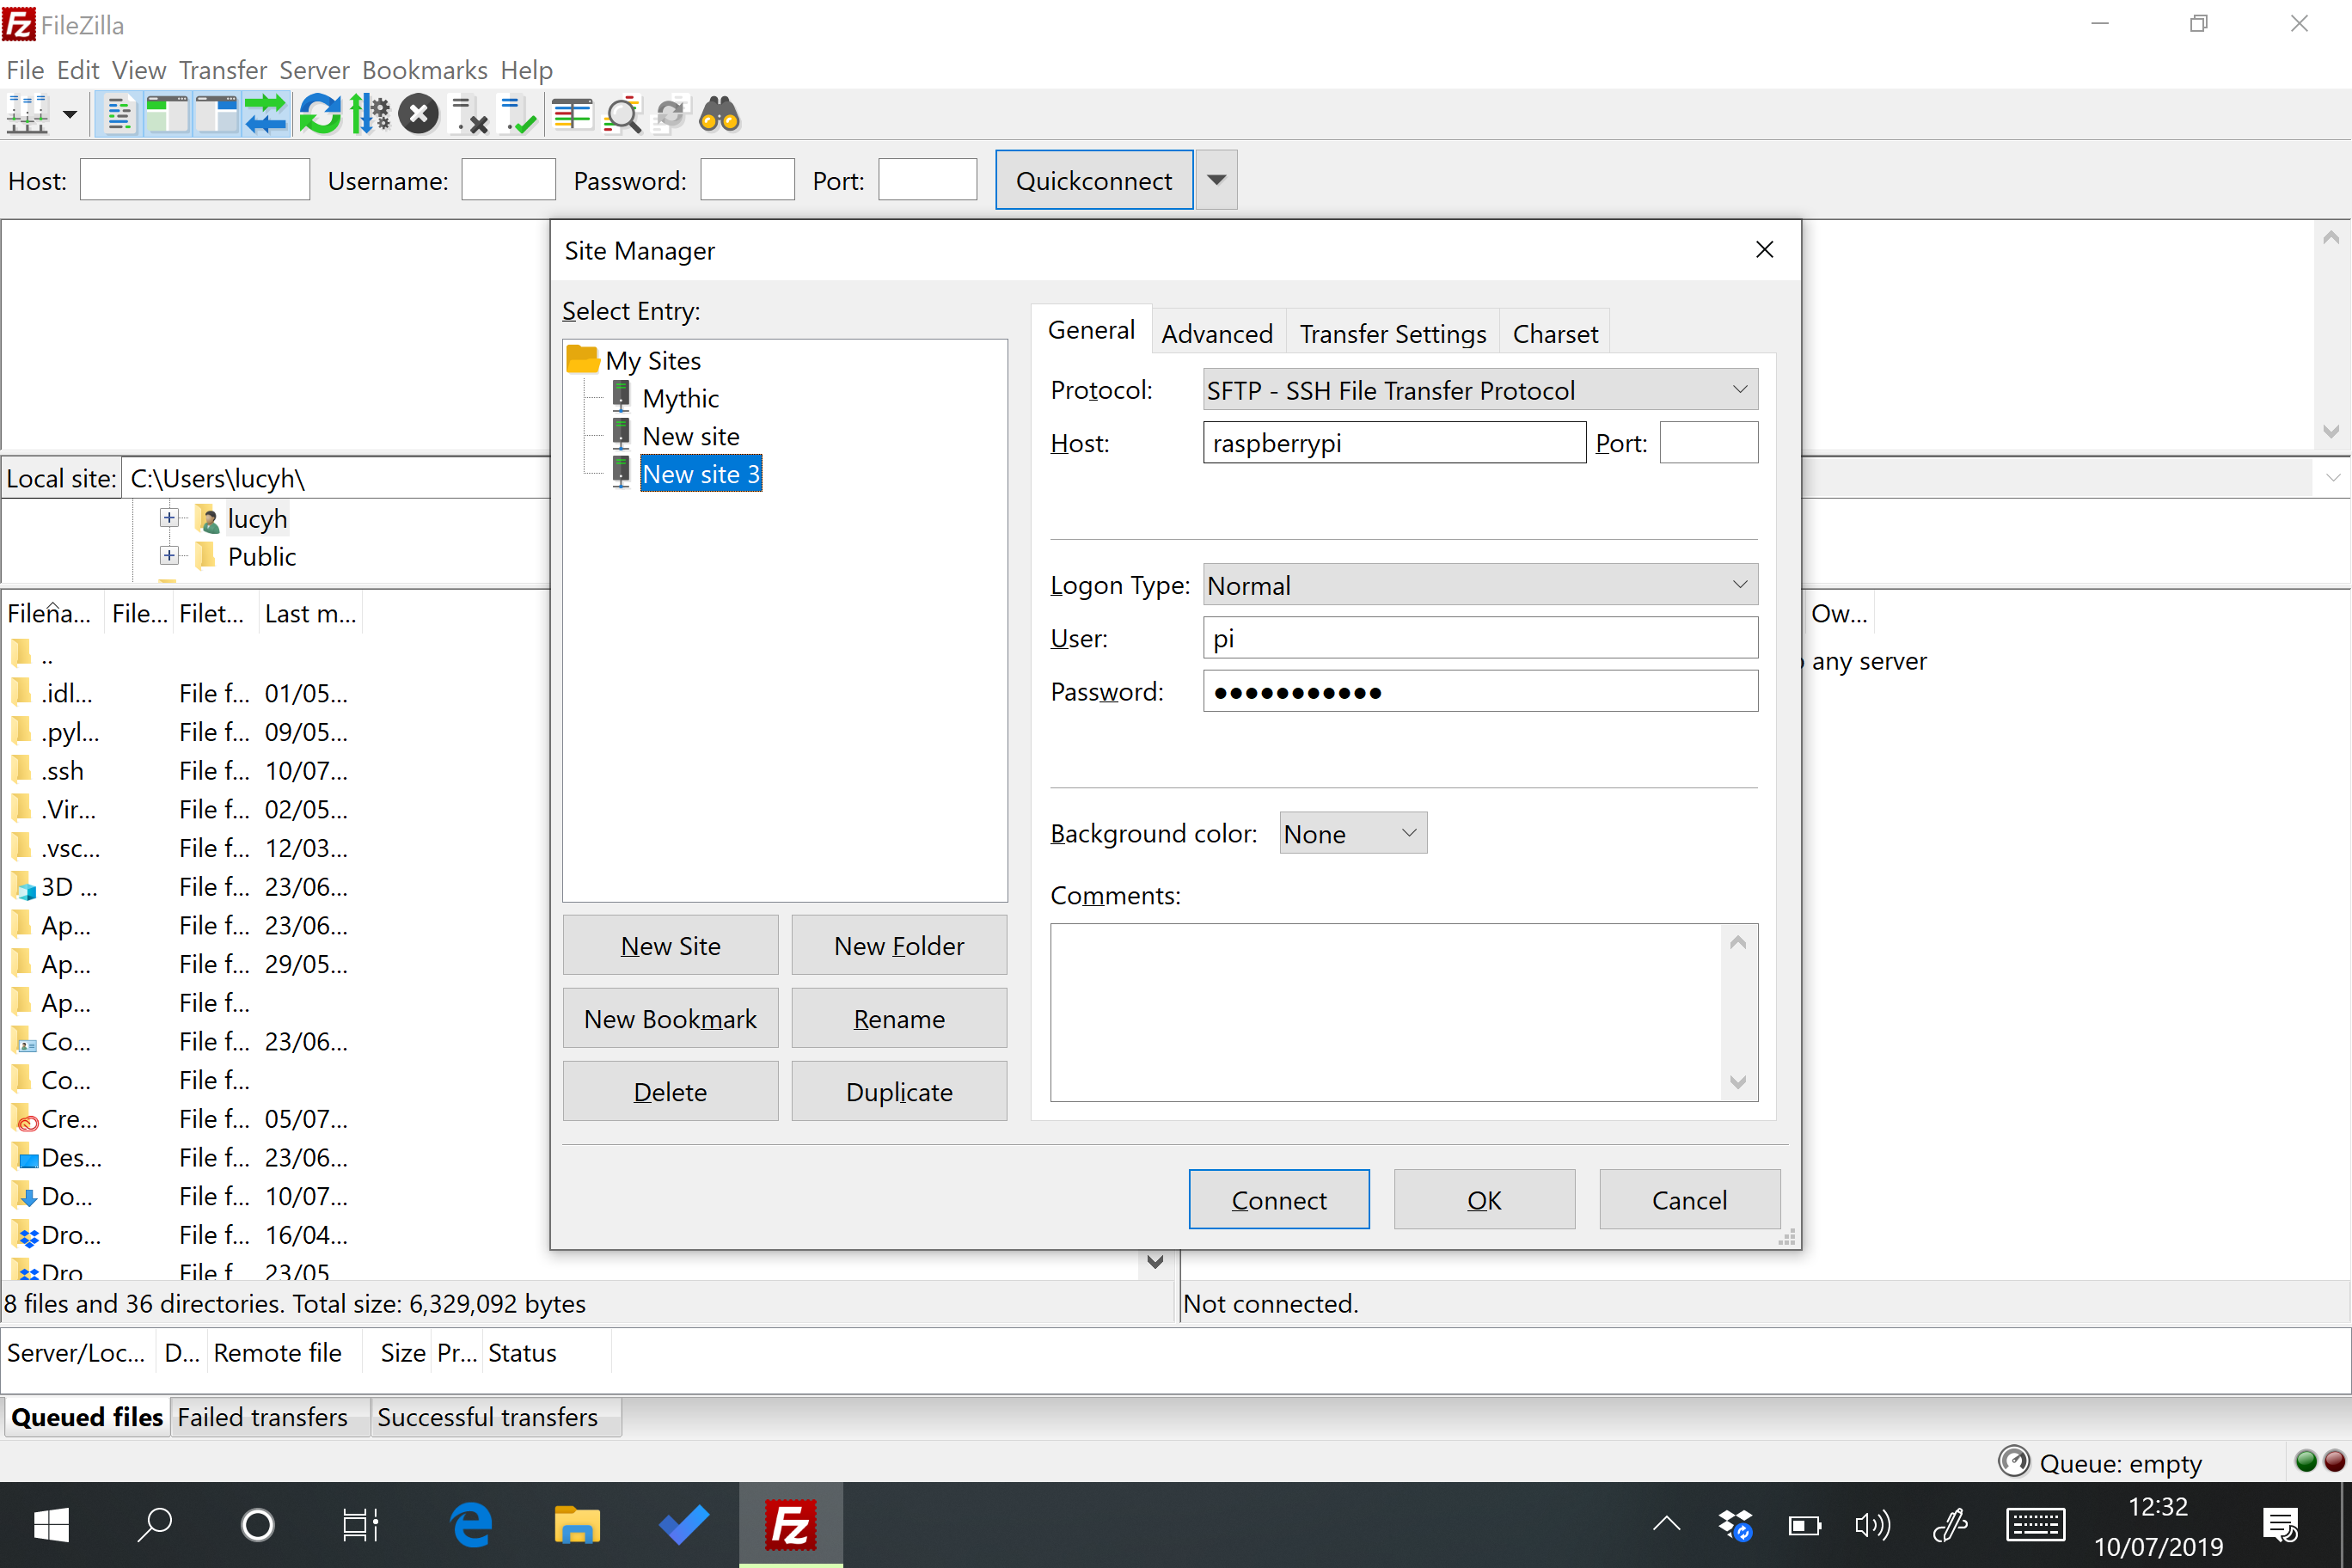The height and width of the screenshot is (1568, 2352).
Task: Click the filter filenames icon
Action: click(x=625, y=112)
